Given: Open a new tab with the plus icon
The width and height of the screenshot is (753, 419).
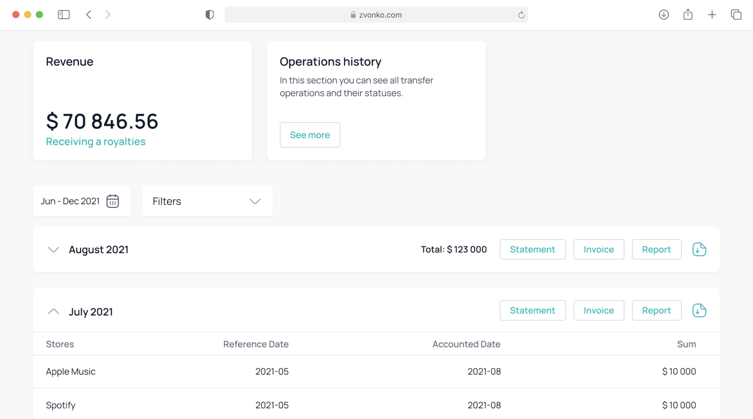Looking at the screenshot, I should coord(712,15).
